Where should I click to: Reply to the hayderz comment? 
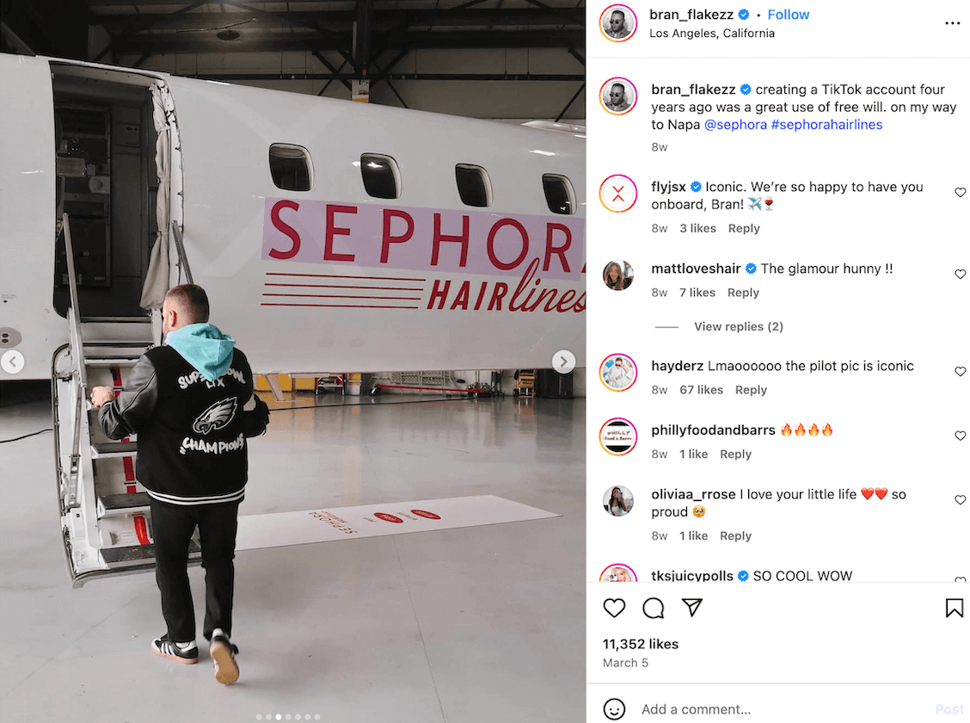(x=751, y=390)
